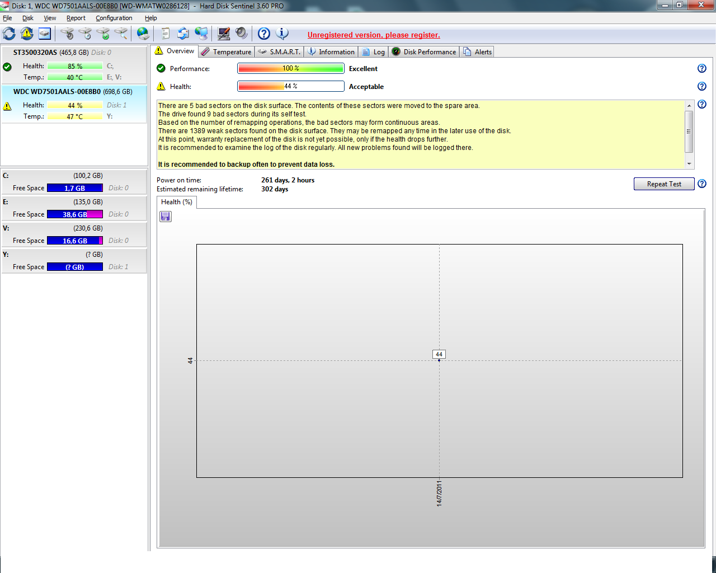The height and width of the screenshot is (573, 716).
Task: Click the globe with monitor network icon
Action: coord(201,34)
